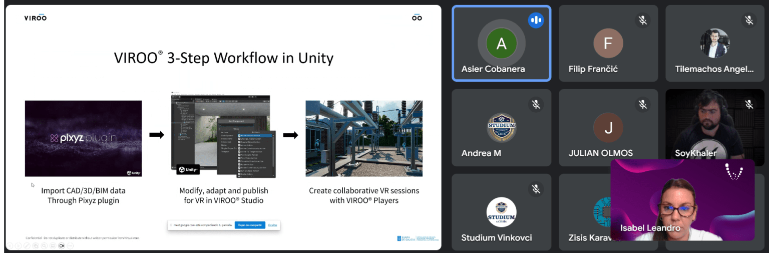This screenshot has width=769, height=253.
Task: Click the Ocultar link in sharing bar
Action: pyautogui.click(x=272, y=225)
